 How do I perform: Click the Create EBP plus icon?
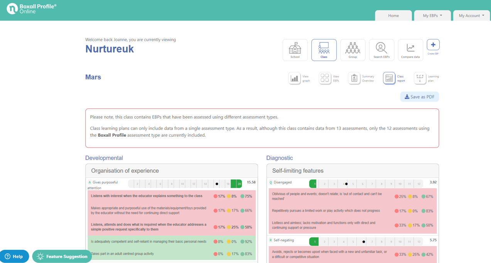(433, 44)
